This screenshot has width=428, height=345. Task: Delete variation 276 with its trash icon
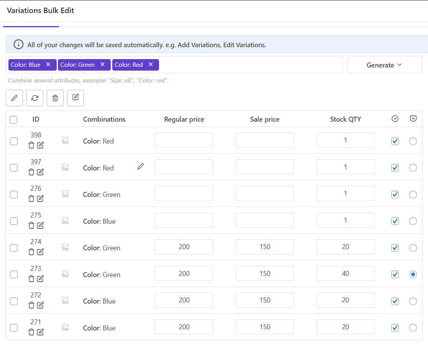[x=31, y=198]
